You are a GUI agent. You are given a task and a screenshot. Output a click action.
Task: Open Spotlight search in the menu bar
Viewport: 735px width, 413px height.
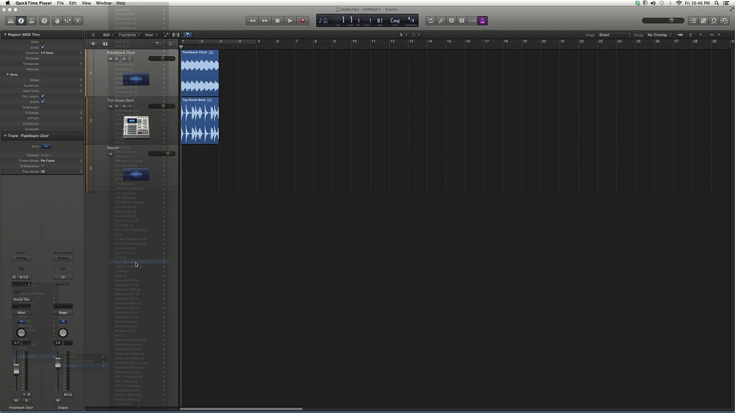click(717, 3)
